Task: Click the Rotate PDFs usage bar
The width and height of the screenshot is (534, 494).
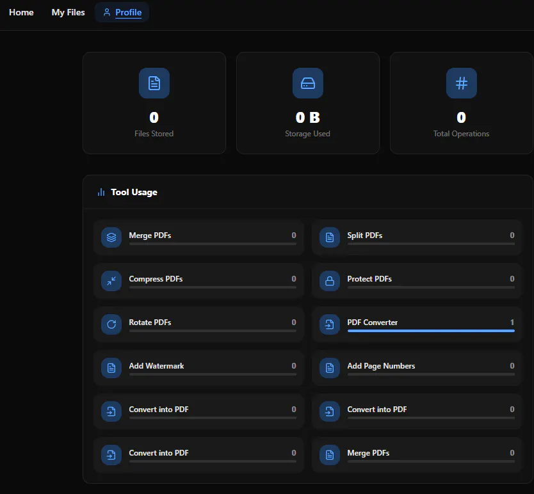Action: (213, 331)
